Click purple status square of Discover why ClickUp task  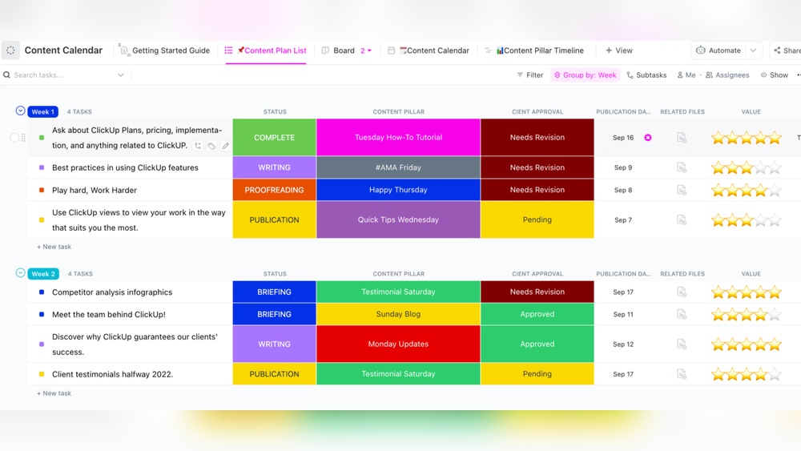coord(42,344)
